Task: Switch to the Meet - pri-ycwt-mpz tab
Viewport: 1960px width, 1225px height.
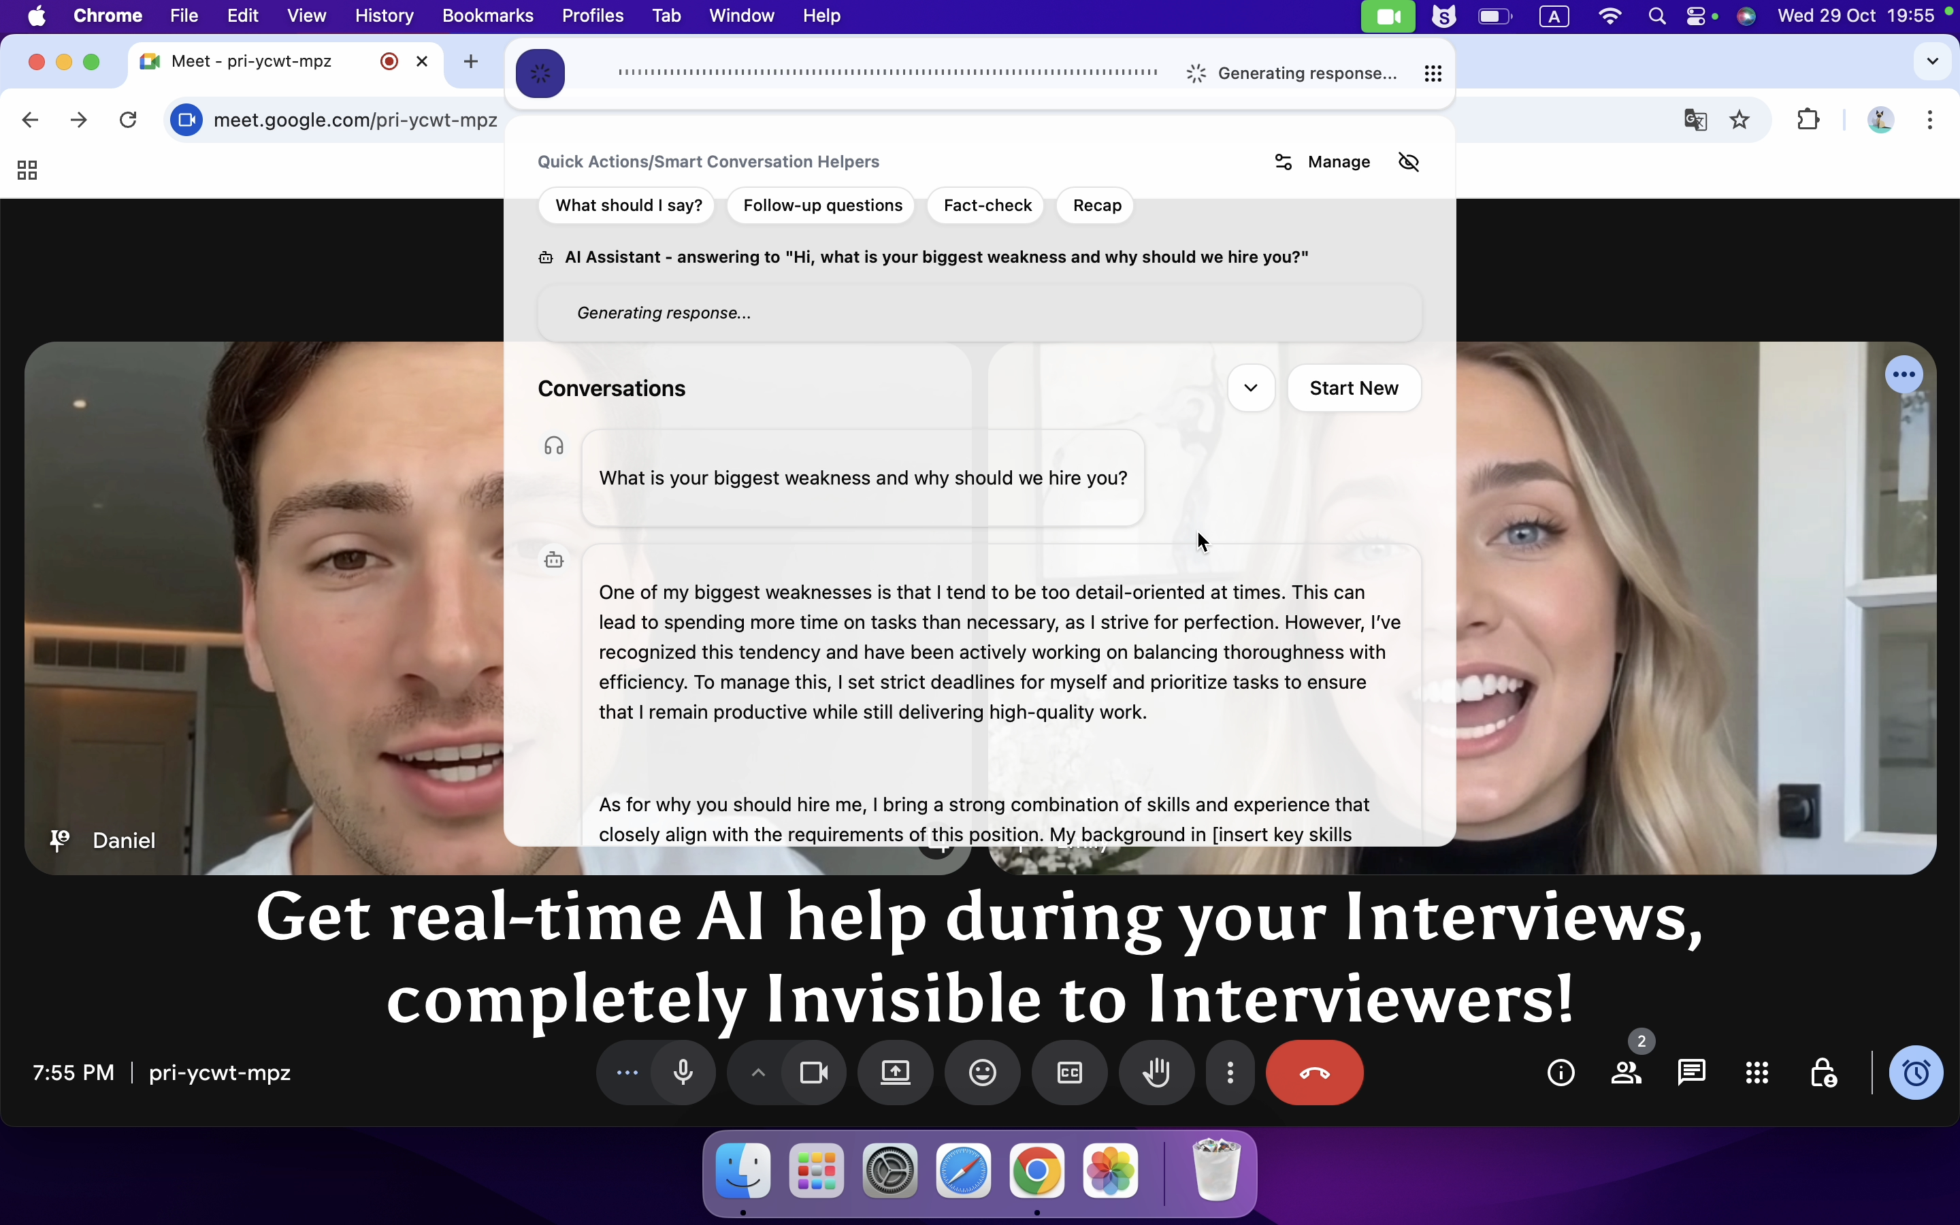Action: coord(252,61)
